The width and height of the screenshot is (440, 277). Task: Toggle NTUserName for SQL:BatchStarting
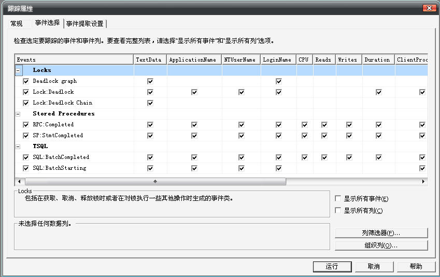tap(242, 168)
